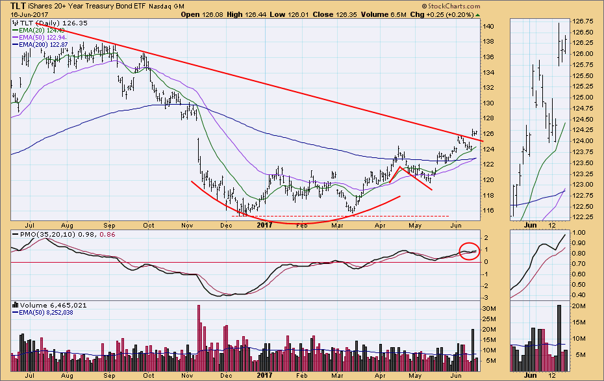Screen dimensions: 604x381
Task: Click the 25M volume axis label
Action: tap(490, 319)
